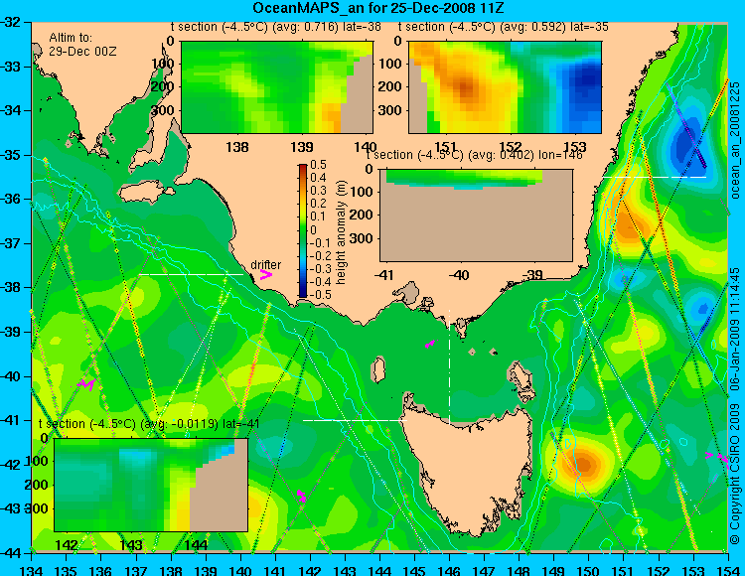Click the white dashed section line at lat -35

pos(655,177)
